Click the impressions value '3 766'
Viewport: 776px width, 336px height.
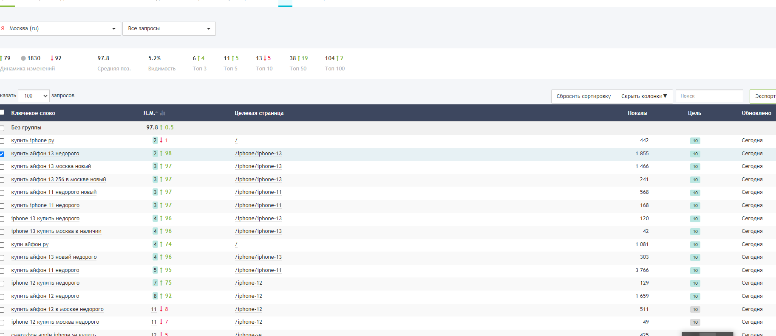click(x=642, y=270)
